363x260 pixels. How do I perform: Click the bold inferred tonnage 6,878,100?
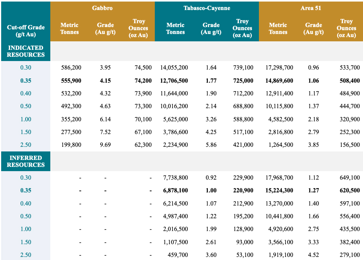pyautogui.click(x=175, y=190)
